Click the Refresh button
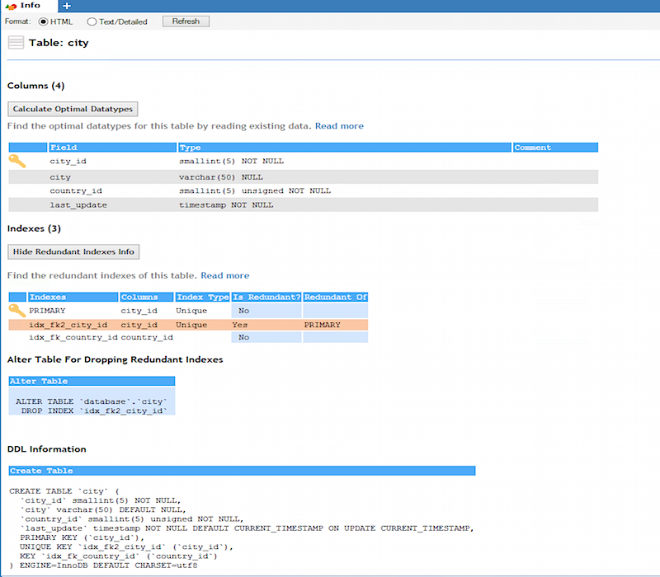 click(x=186, y=21)
